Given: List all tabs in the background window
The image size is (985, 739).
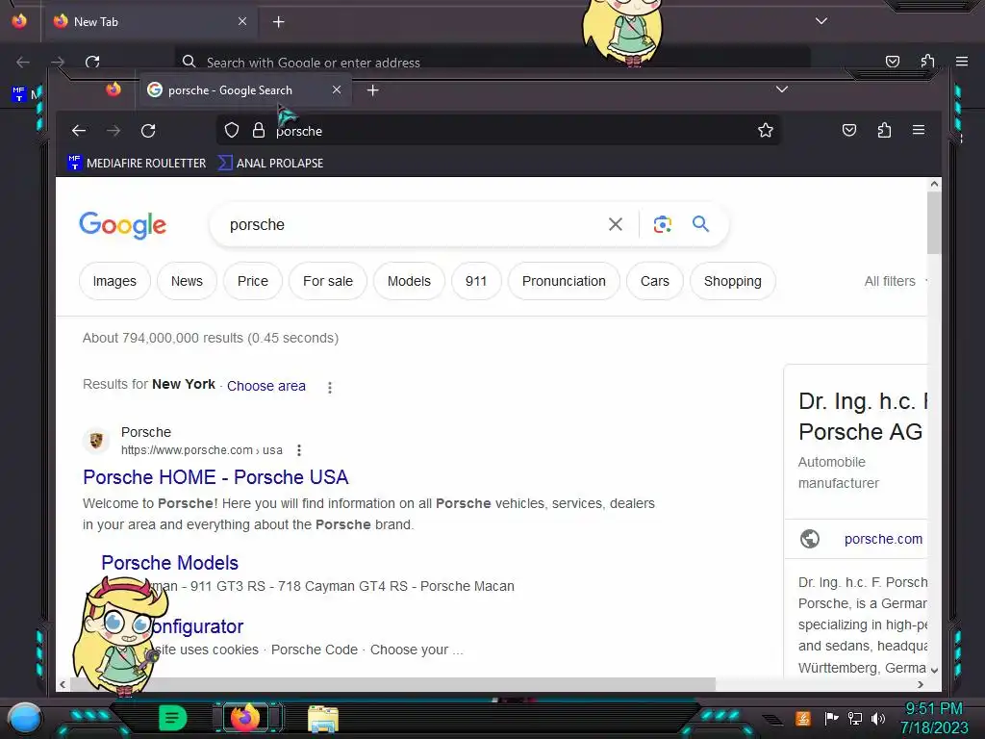Looking at the screenshot, I should (x=821, y=21).
